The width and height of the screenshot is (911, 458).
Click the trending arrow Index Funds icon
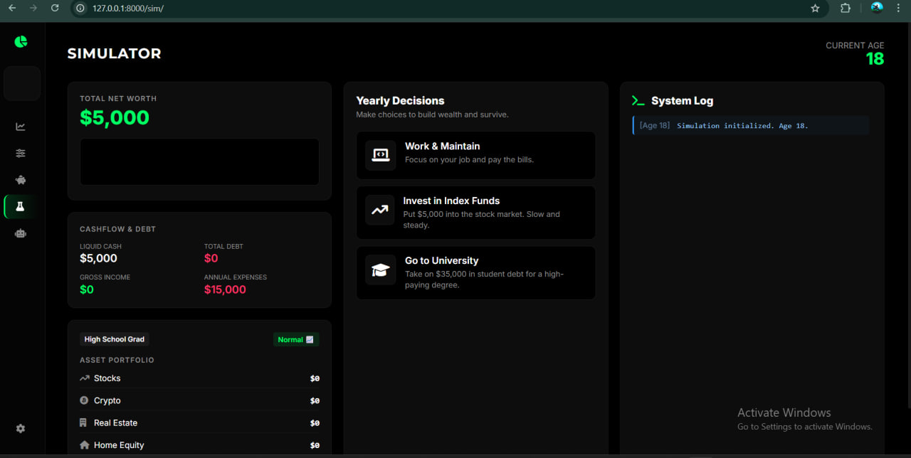[x=380, y=210]
